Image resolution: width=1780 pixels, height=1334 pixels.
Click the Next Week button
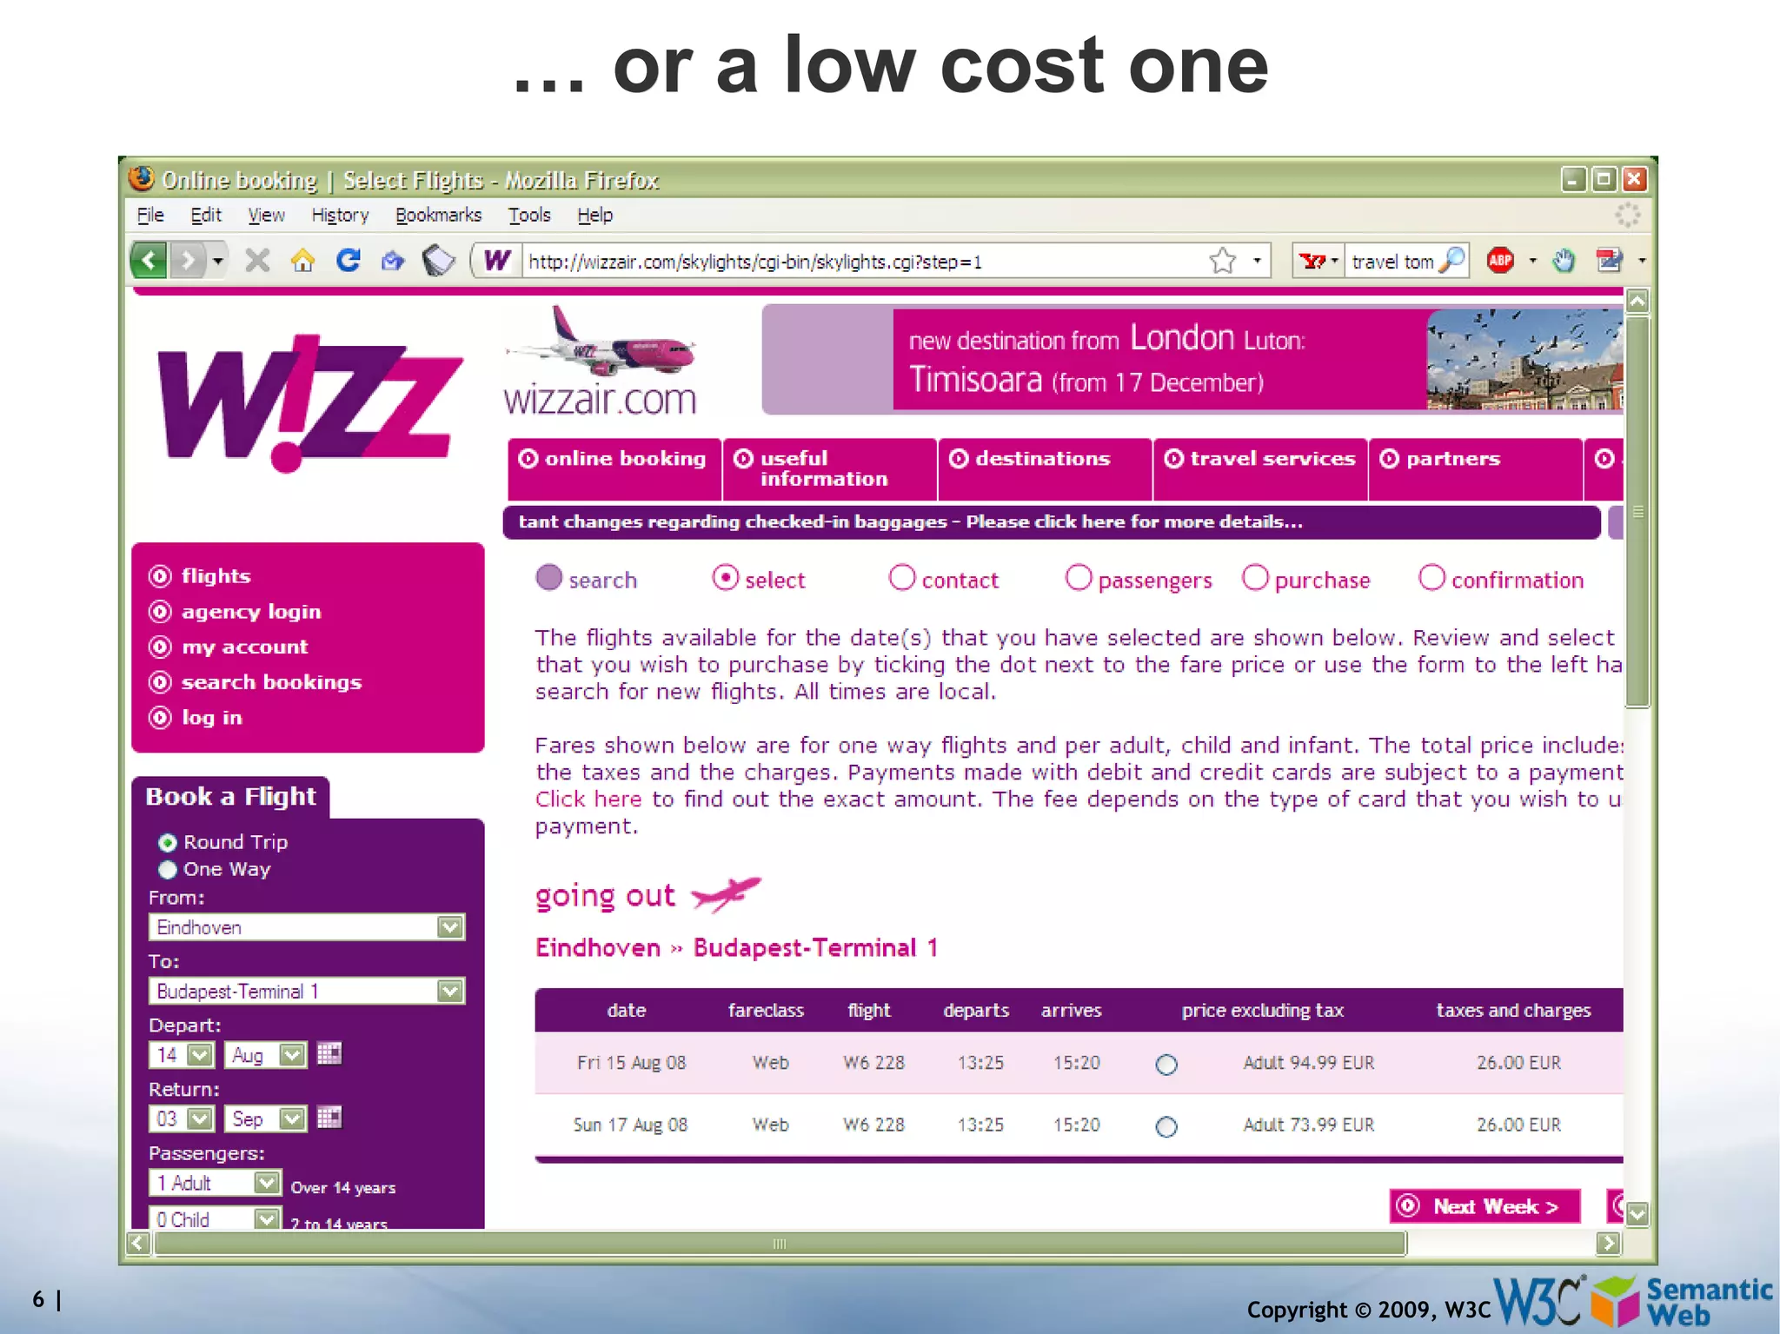[x=1484, y=1206]
